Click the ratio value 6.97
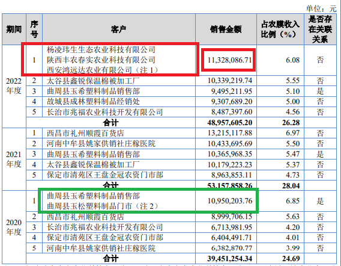This screenshot has width=341, height=266. pyautogui.click(x=292, y=133)
